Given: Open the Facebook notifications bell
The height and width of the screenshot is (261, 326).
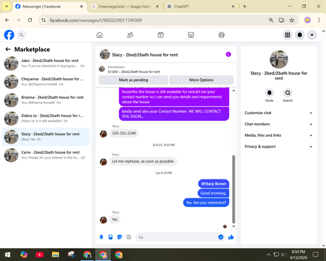Looking at the screenshot, I should click(300, 35).
